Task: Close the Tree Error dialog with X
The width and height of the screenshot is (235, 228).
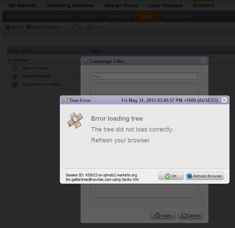Action: 224,100
